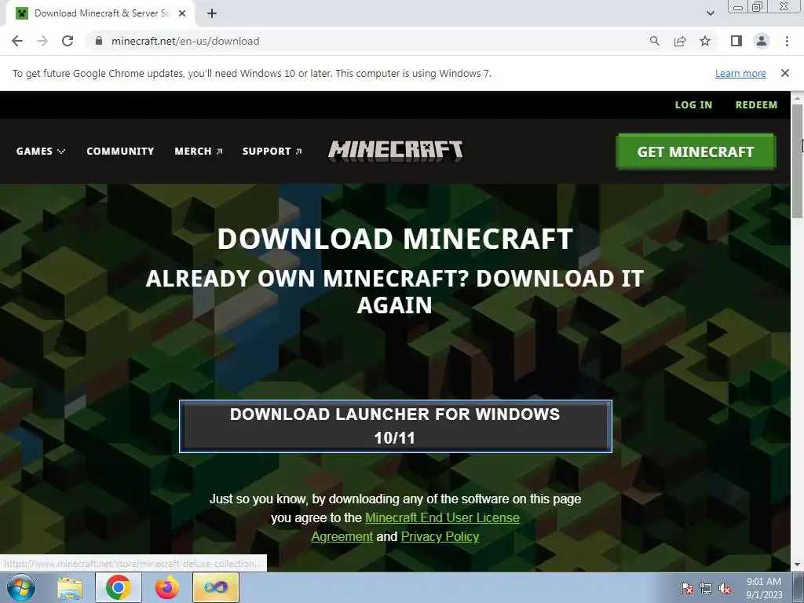The height and width of the screenshot is (603, 804).
Task: Open the COMMUNITY menu item
Action: [x=120, y=152]
